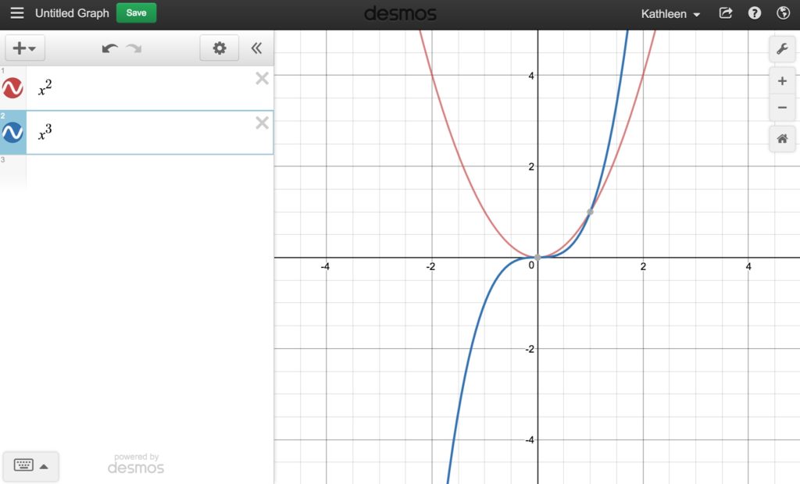Delete the x³ expression
This screenshot has height=484, width=800.
coord(262,123)
